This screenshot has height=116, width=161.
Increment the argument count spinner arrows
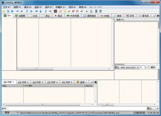[x=145, y=67]
